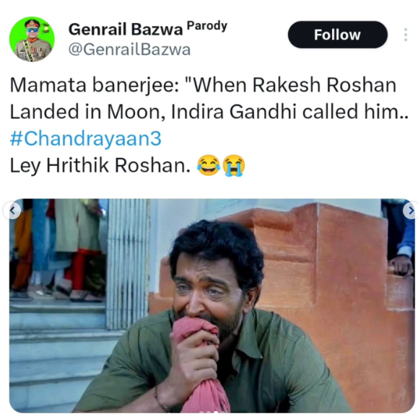Advance to the next image with right chevron

coord(411,211)
